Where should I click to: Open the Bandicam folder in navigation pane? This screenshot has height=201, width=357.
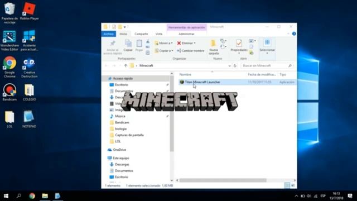122,122
